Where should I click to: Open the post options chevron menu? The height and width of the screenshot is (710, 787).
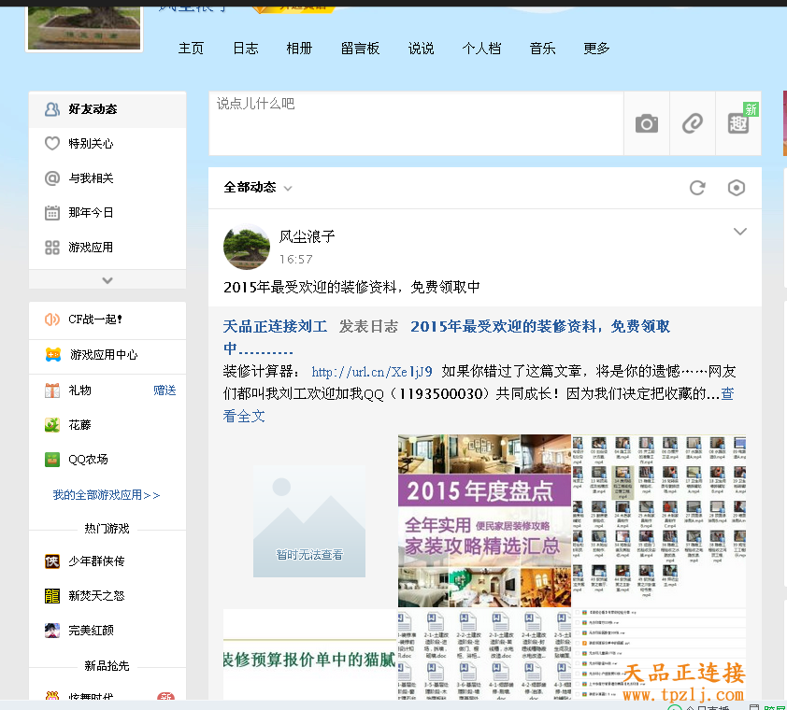tap(740, 232)
